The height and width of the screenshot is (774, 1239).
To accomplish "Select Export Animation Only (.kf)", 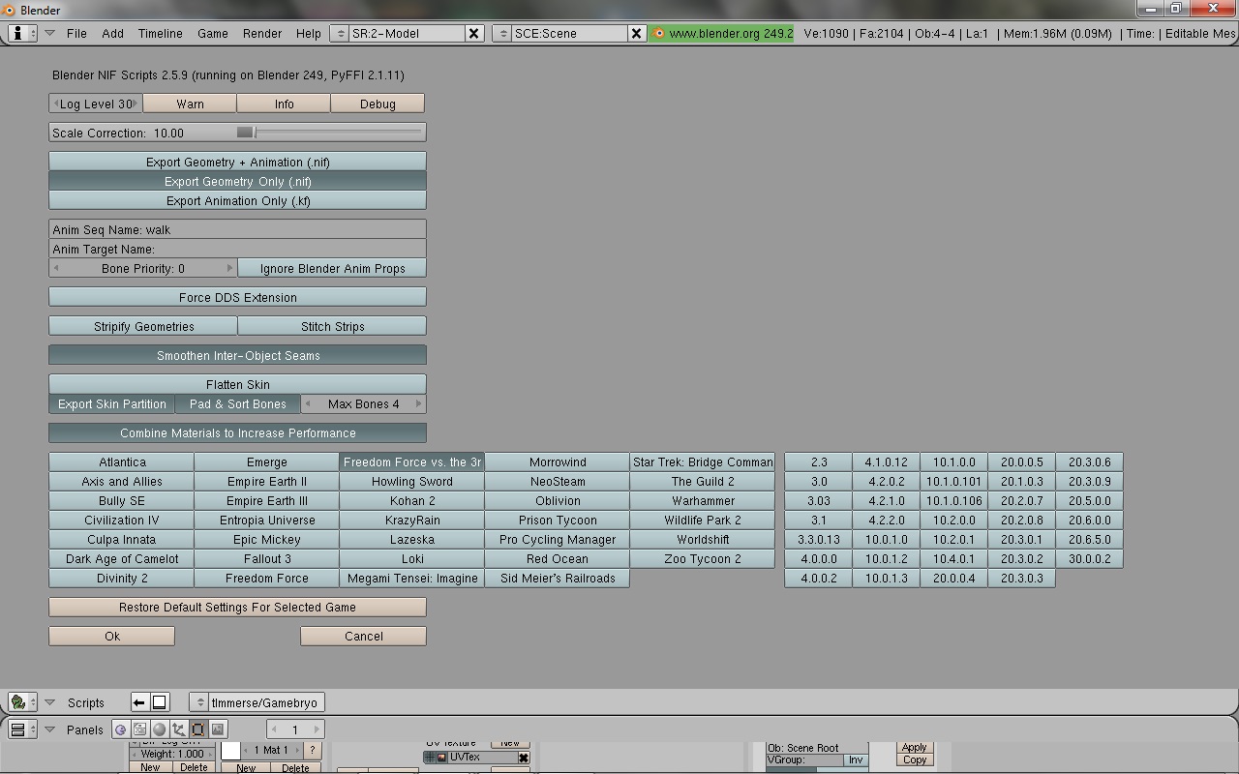I will 237,200.
